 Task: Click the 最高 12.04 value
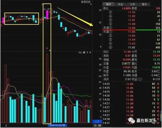pos(156,56)
